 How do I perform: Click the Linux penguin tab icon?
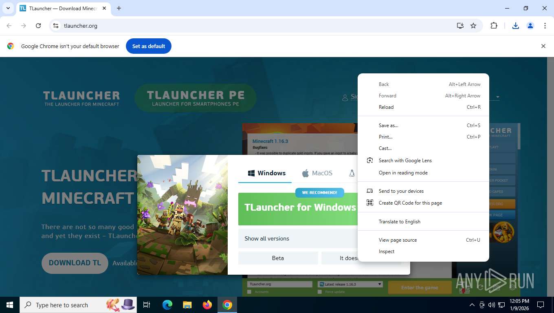[352, 173]
